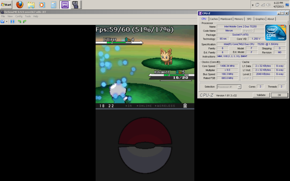Click the network signal tray icon
Image resolution: width=290 pixels, height=181 pixels.
(x=263, y=5)
